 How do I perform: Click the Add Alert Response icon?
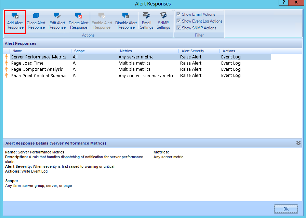tap(15, 20)
